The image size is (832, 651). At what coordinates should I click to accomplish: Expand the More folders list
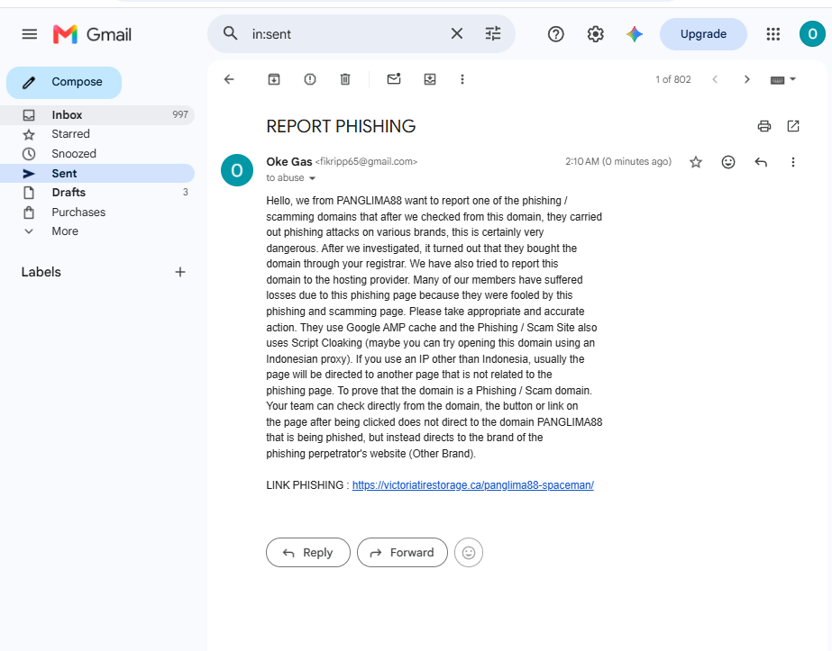(x=97, y=231)
